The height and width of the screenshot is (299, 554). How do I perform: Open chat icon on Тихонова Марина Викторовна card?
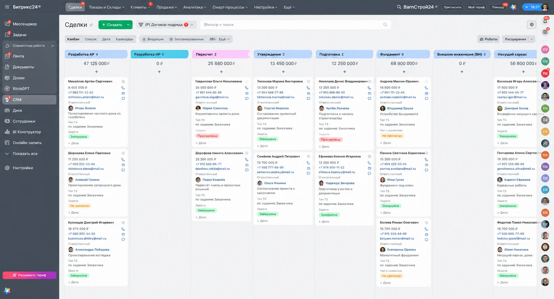click(x=309, y=99)
